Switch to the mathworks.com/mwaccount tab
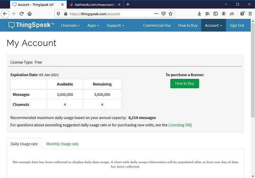 tap(95, 5)
